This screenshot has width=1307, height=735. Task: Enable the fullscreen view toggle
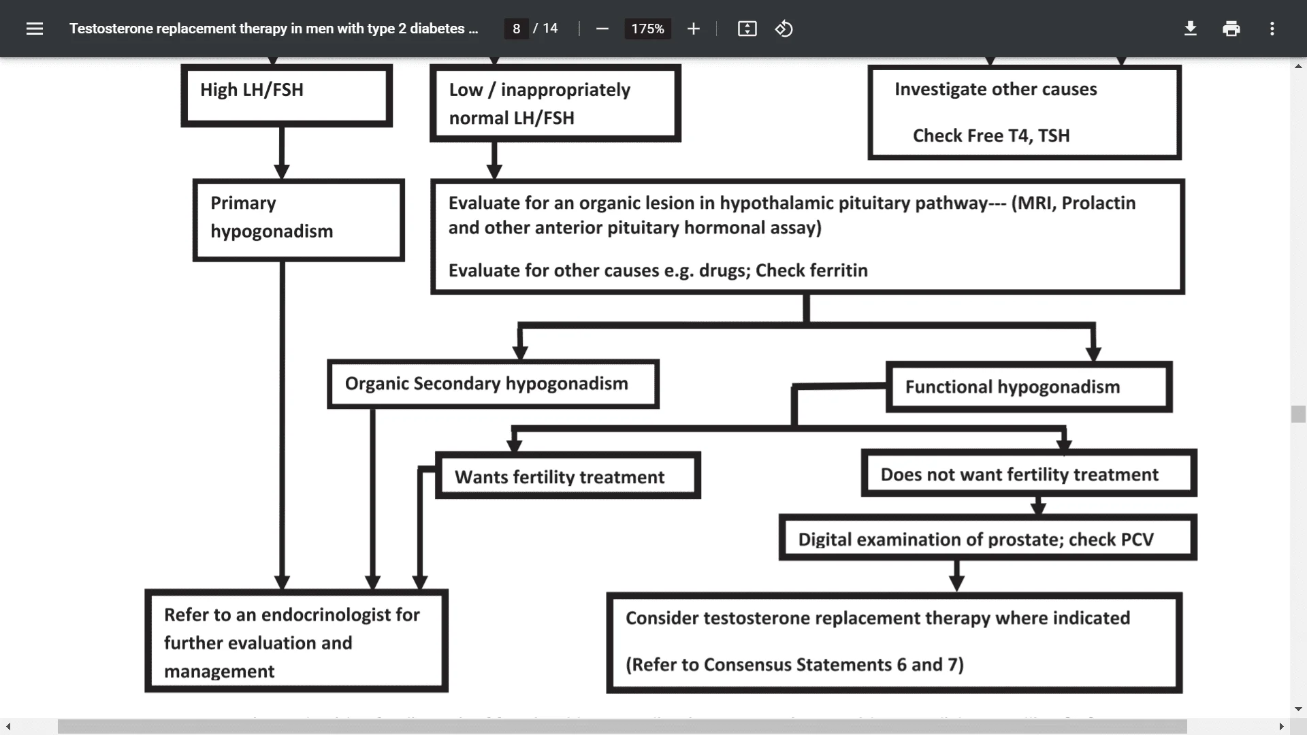point(747,29)
